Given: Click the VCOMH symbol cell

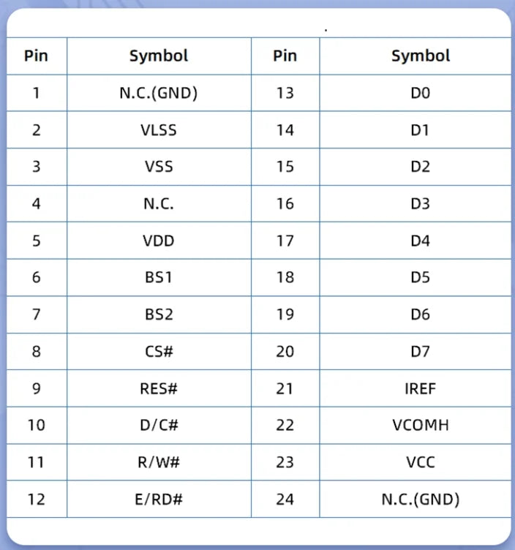Looking at the screenshot, I should (416, 426).
